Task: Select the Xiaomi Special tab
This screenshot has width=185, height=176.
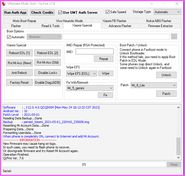Action: click(82, 25)
